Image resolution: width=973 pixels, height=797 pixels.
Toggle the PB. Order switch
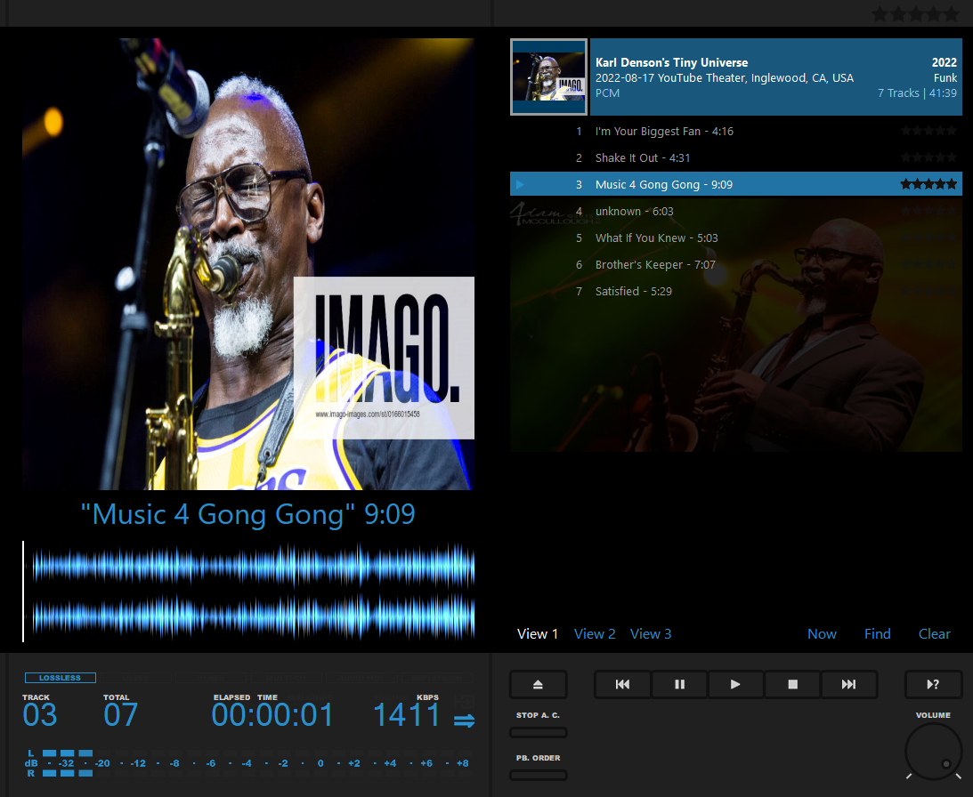pyautogui.click(x=538, y=775)
